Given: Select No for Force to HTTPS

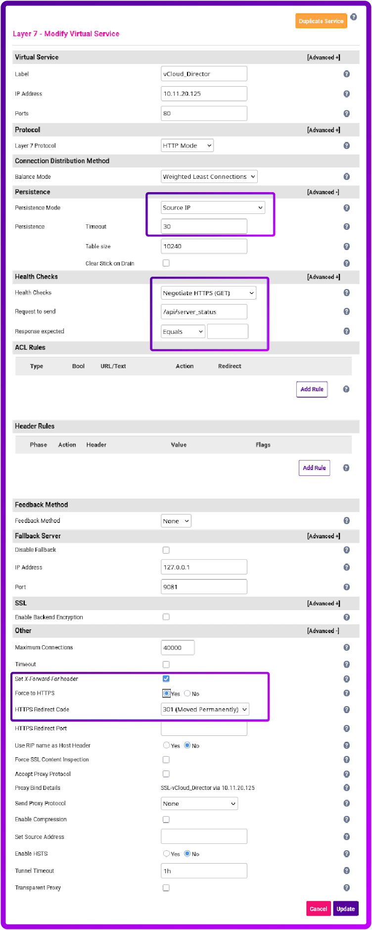Looking at the screenshot, I should pos(187,693).
